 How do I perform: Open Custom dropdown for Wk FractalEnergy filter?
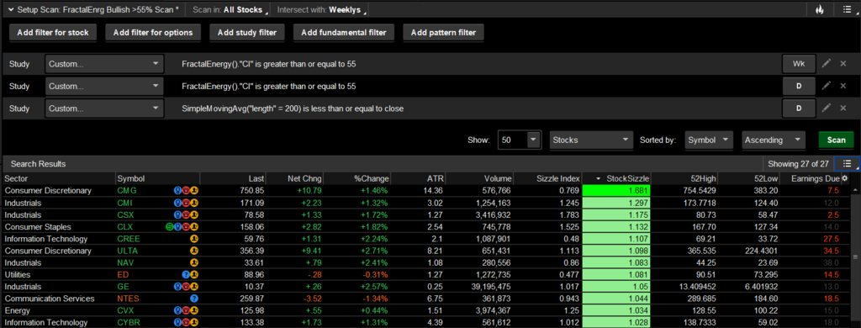(x=104, y=64)
